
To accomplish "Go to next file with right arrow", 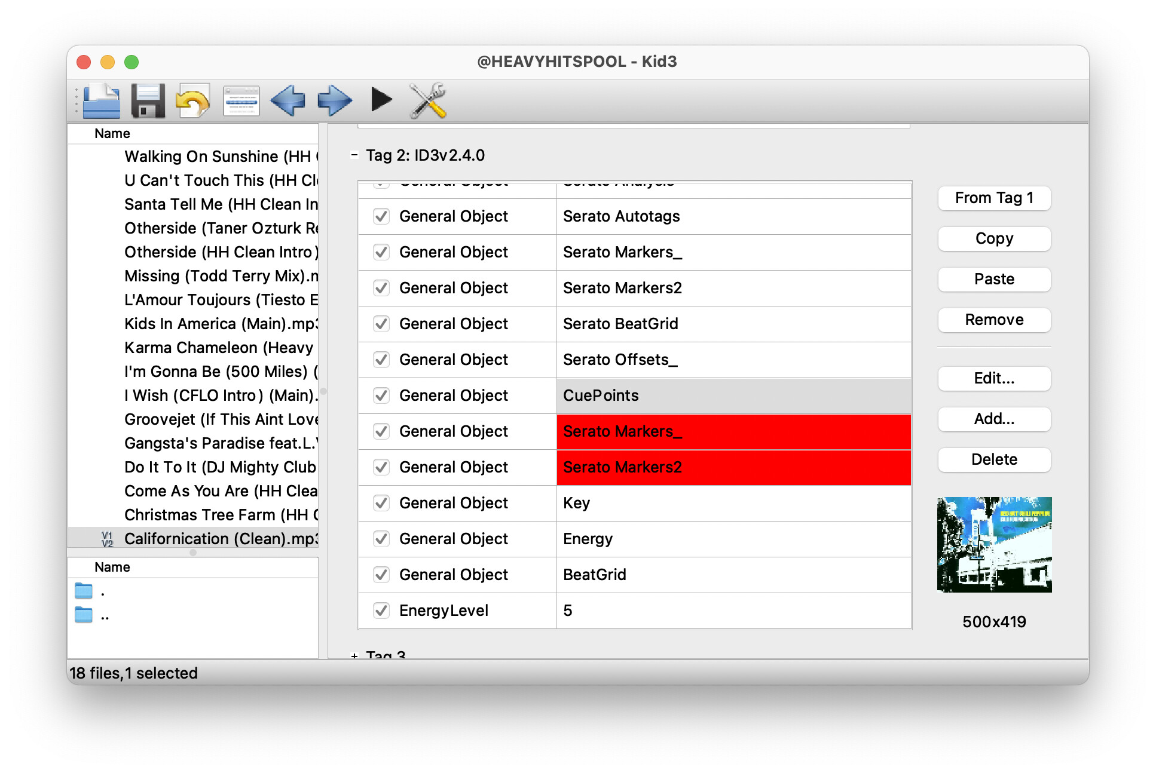I will point(335,100).
